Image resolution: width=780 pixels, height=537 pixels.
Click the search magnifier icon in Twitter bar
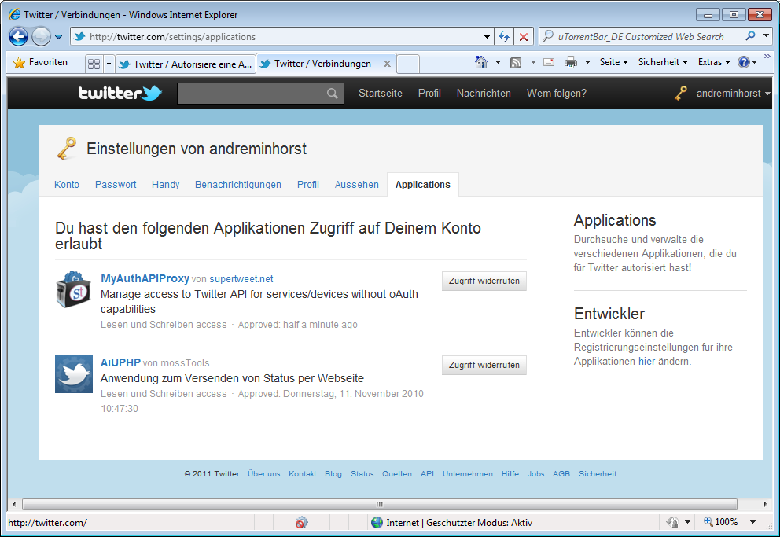(x=333, y=94)
